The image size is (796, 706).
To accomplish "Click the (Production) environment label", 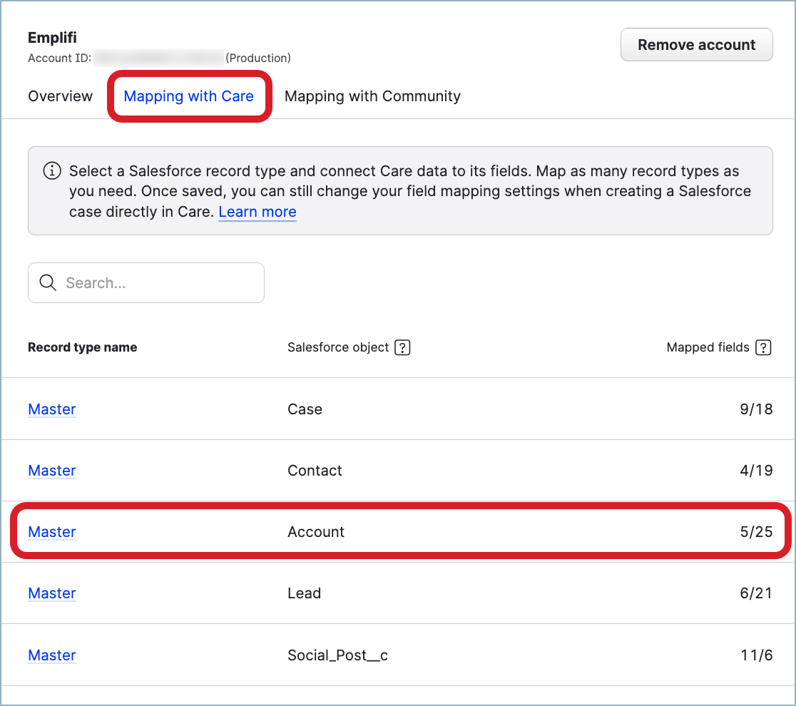I will pos(258,58).
